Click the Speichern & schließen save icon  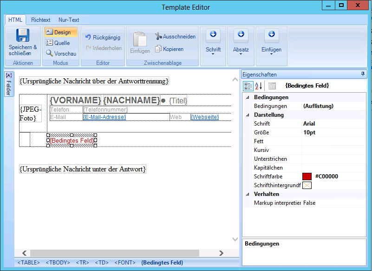[x=22, y=36]
